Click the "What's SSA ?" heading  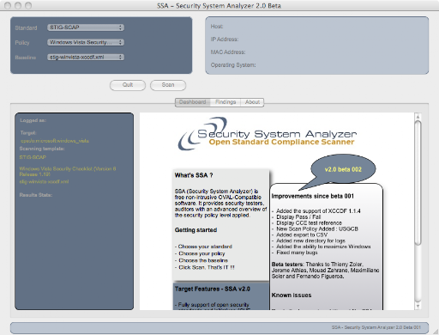coord(194,175)
